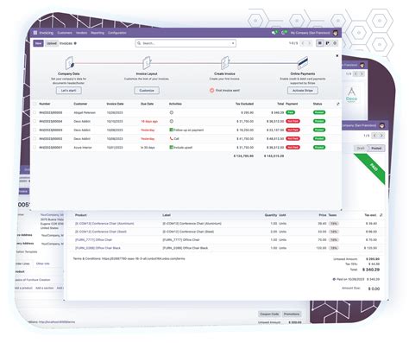Viewport: 409px width, 343px height.
Task: Select checkbox for the Abigail Peterson invoice
Action: pos(35,112)
